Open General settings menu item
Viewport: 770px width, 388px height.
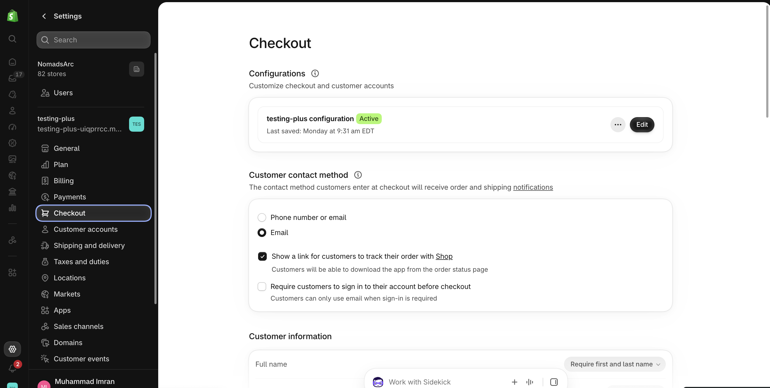[93, 148]
